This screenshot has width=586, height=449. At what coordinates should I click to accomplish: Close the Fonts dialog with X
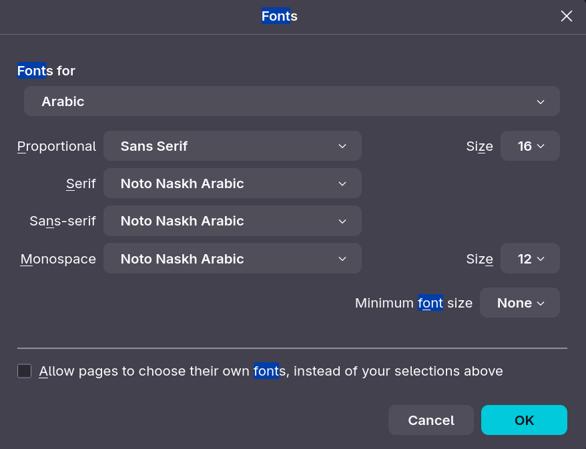click(567, 16)
